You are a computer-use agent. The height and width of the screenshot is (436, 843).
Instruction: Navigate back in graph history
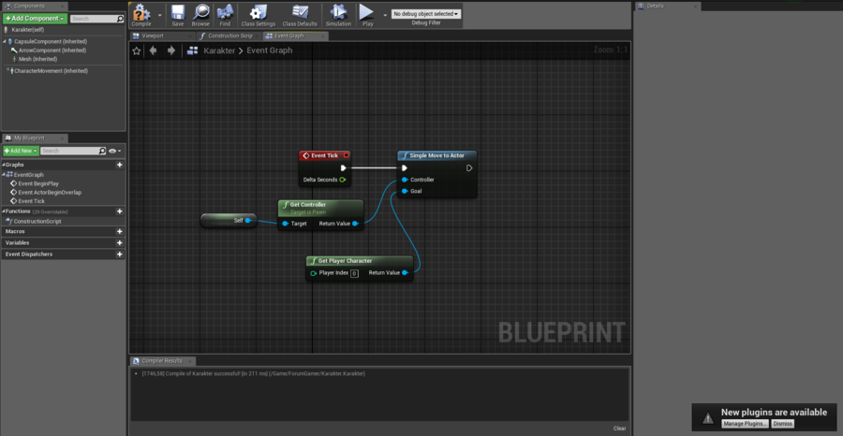pos(154,51)
